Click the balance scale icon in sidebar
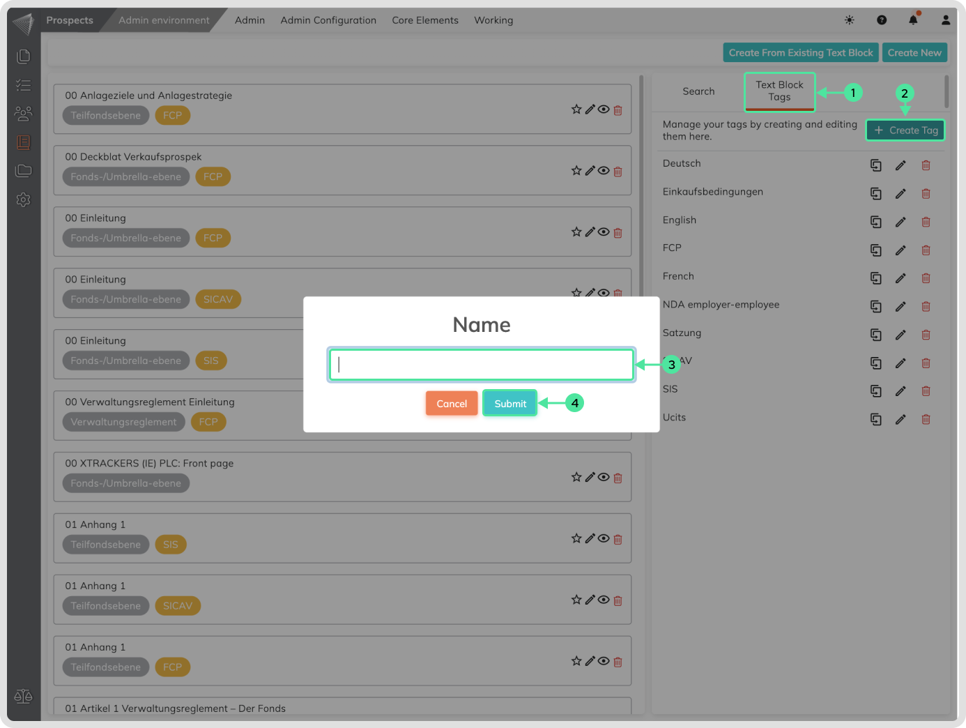The height and width of the screenshot is (728, 966). 24,696
